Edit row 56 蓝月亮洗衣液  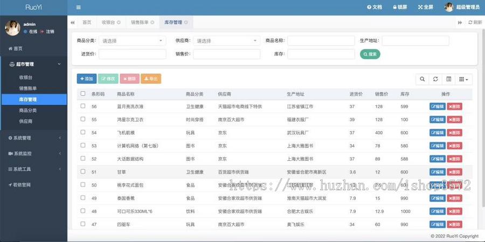point(438,106)
